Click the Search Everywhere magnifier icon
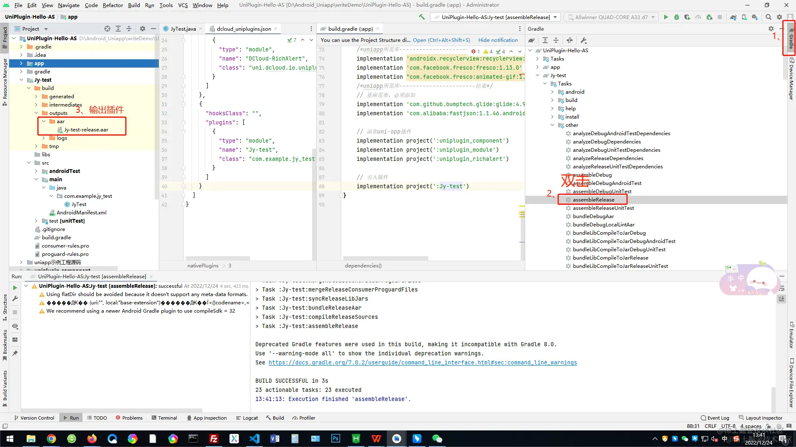Screen dimensions: 796x447 [x=769, y=17]
